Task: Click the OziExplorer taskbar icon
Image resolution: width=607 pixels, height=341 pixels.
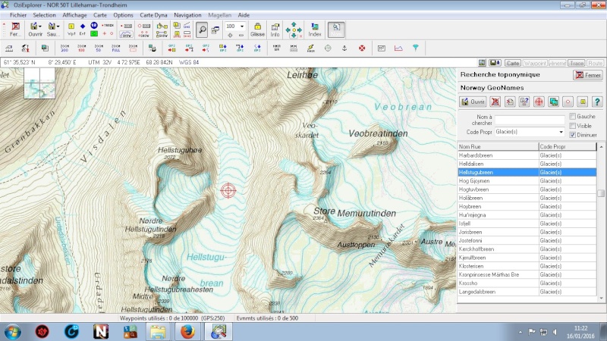Action: pyautogui.click(x=219, y=331)
